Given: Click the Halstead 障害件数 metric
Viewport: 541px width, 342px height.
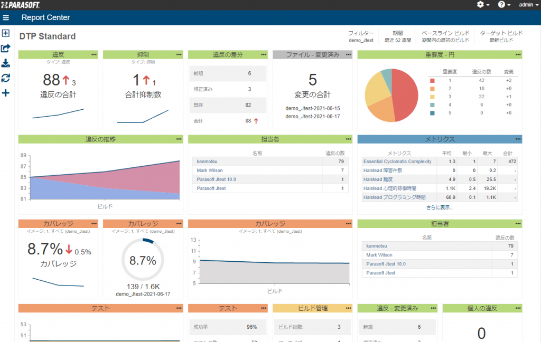Looking at the screenshot, I should click(383, 170).
